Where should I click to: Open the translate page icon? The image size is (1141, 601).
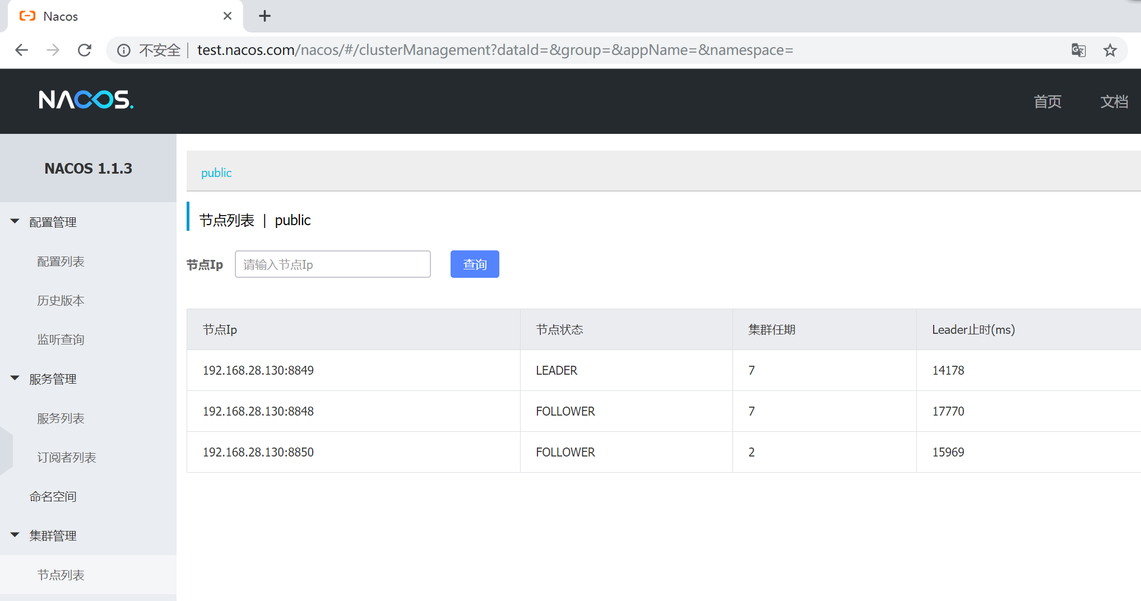pyautogui.click(x=1078, y=50)
